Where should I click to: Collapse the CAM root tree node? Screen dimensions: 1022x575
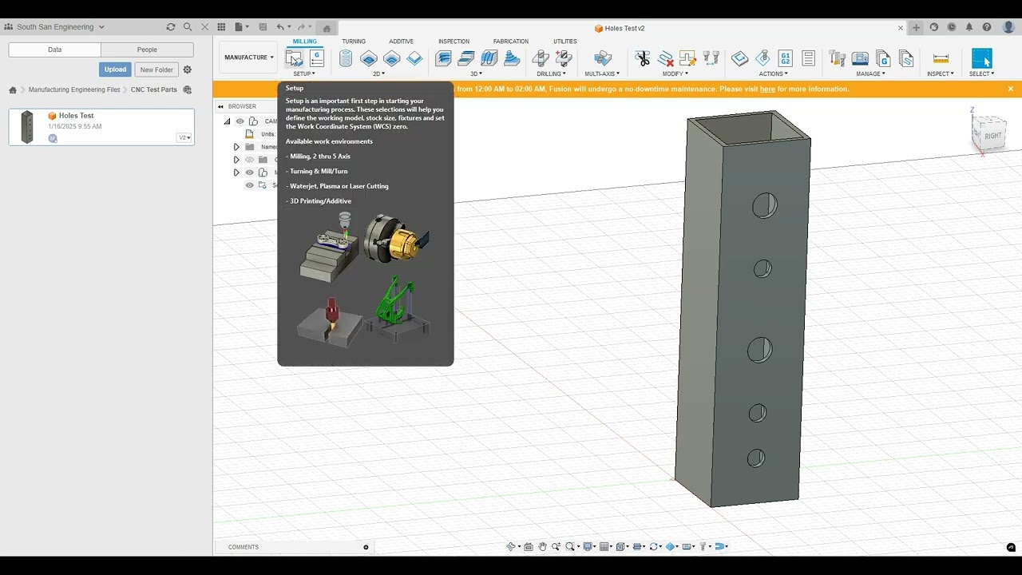click(227, 121)
